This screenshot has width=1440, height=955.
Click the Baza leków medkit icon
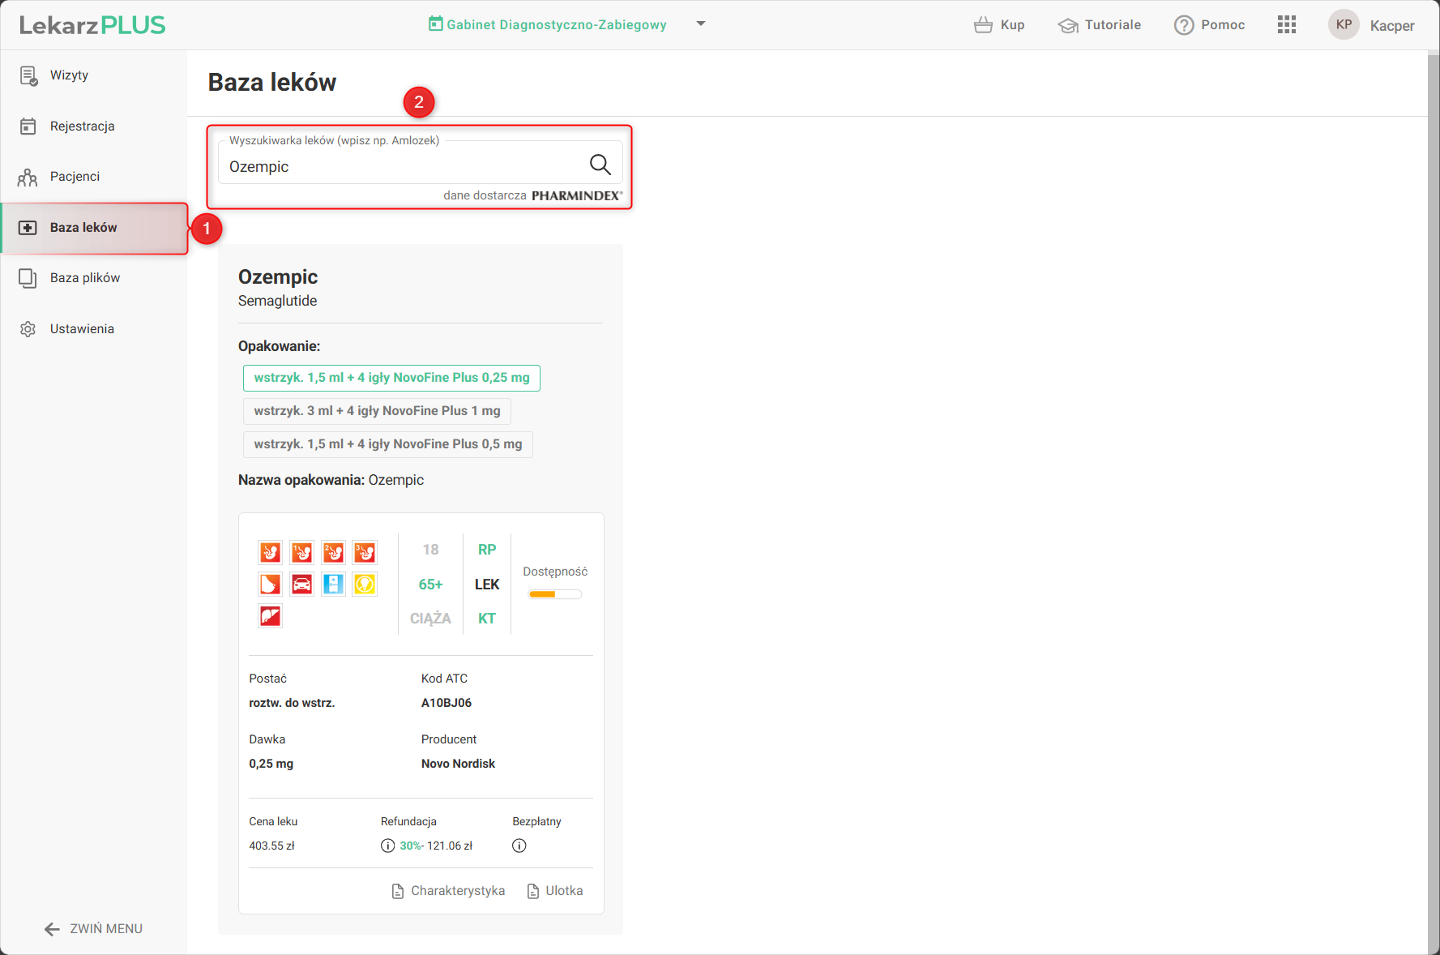(28, 228)
